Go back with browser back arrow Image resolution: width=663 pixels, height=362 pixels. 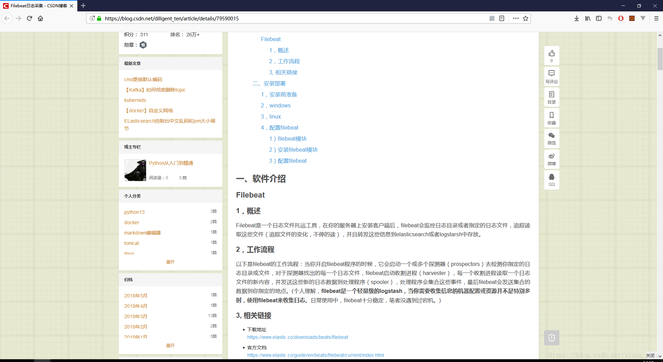[x=7, y=18]
